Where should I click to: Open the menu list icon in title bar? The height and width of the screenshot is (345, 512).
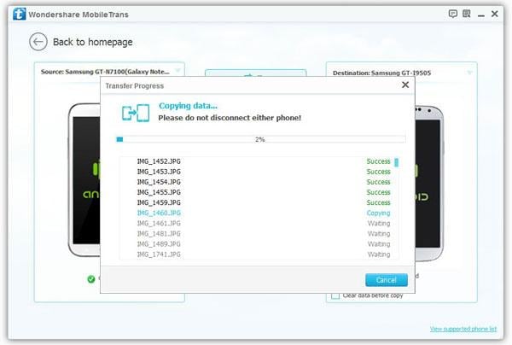coord(467,14)
